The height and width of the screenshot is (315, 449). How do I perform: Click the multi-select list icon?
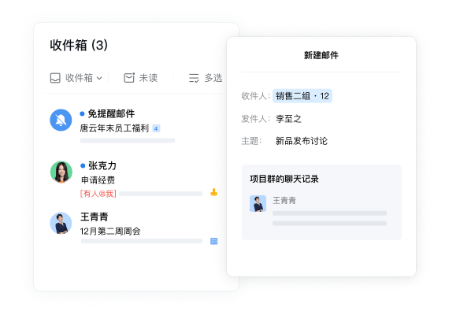[194, 78]
